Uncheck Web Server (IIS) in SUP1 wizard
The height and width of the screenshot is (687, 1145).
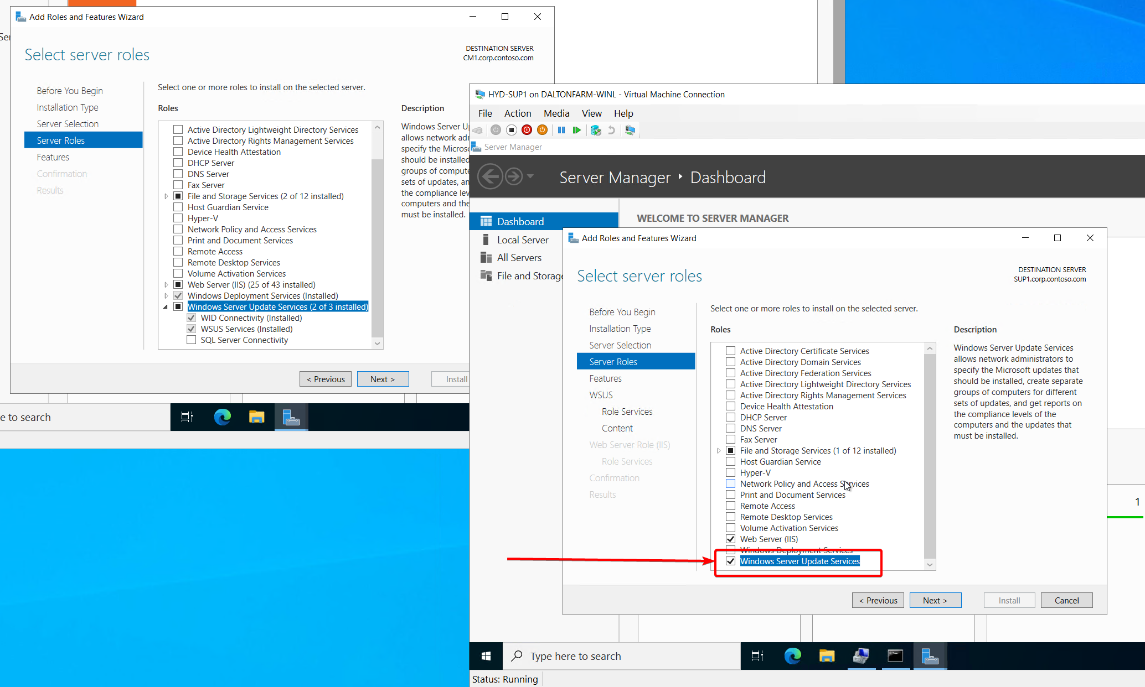[731, 539]
